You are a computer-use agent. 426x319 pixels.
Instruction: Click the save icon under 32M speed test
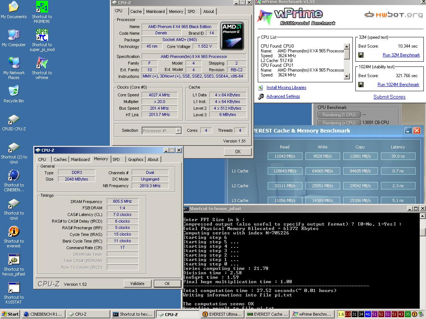pos(361,55)
